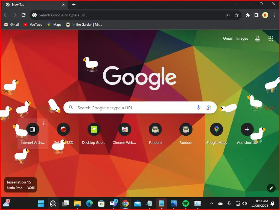Go back to the previous page
The width and height of the screenshot is (280, 210).
pyautogui.click(x=6, y=15)
